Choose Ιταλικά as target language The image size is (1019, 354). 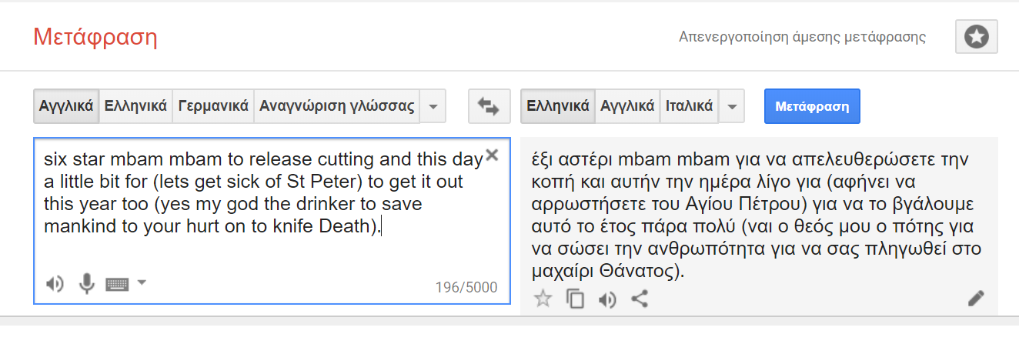coord(689,106)
